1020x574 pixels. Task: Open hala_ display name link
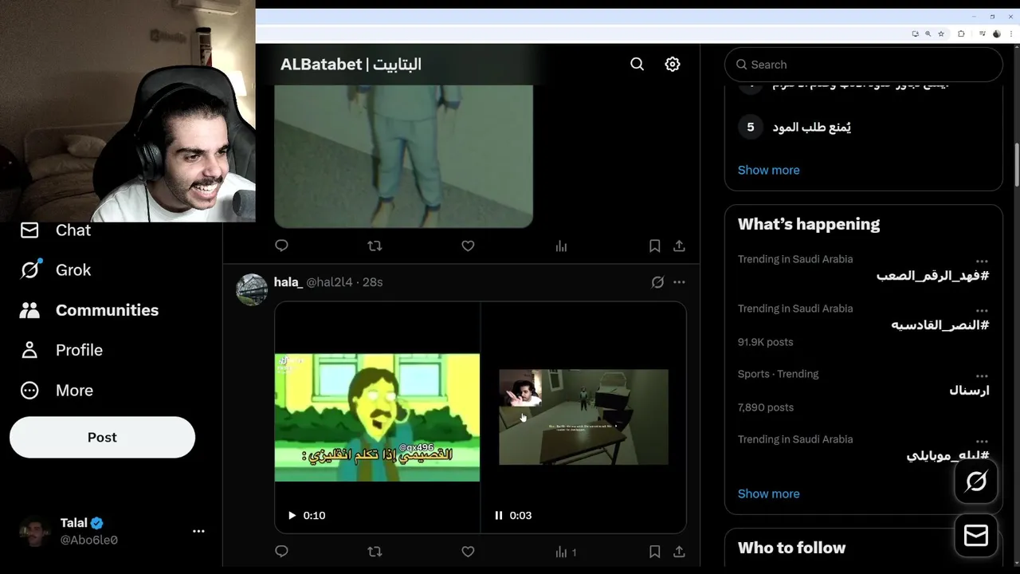(x=288, y=281)
